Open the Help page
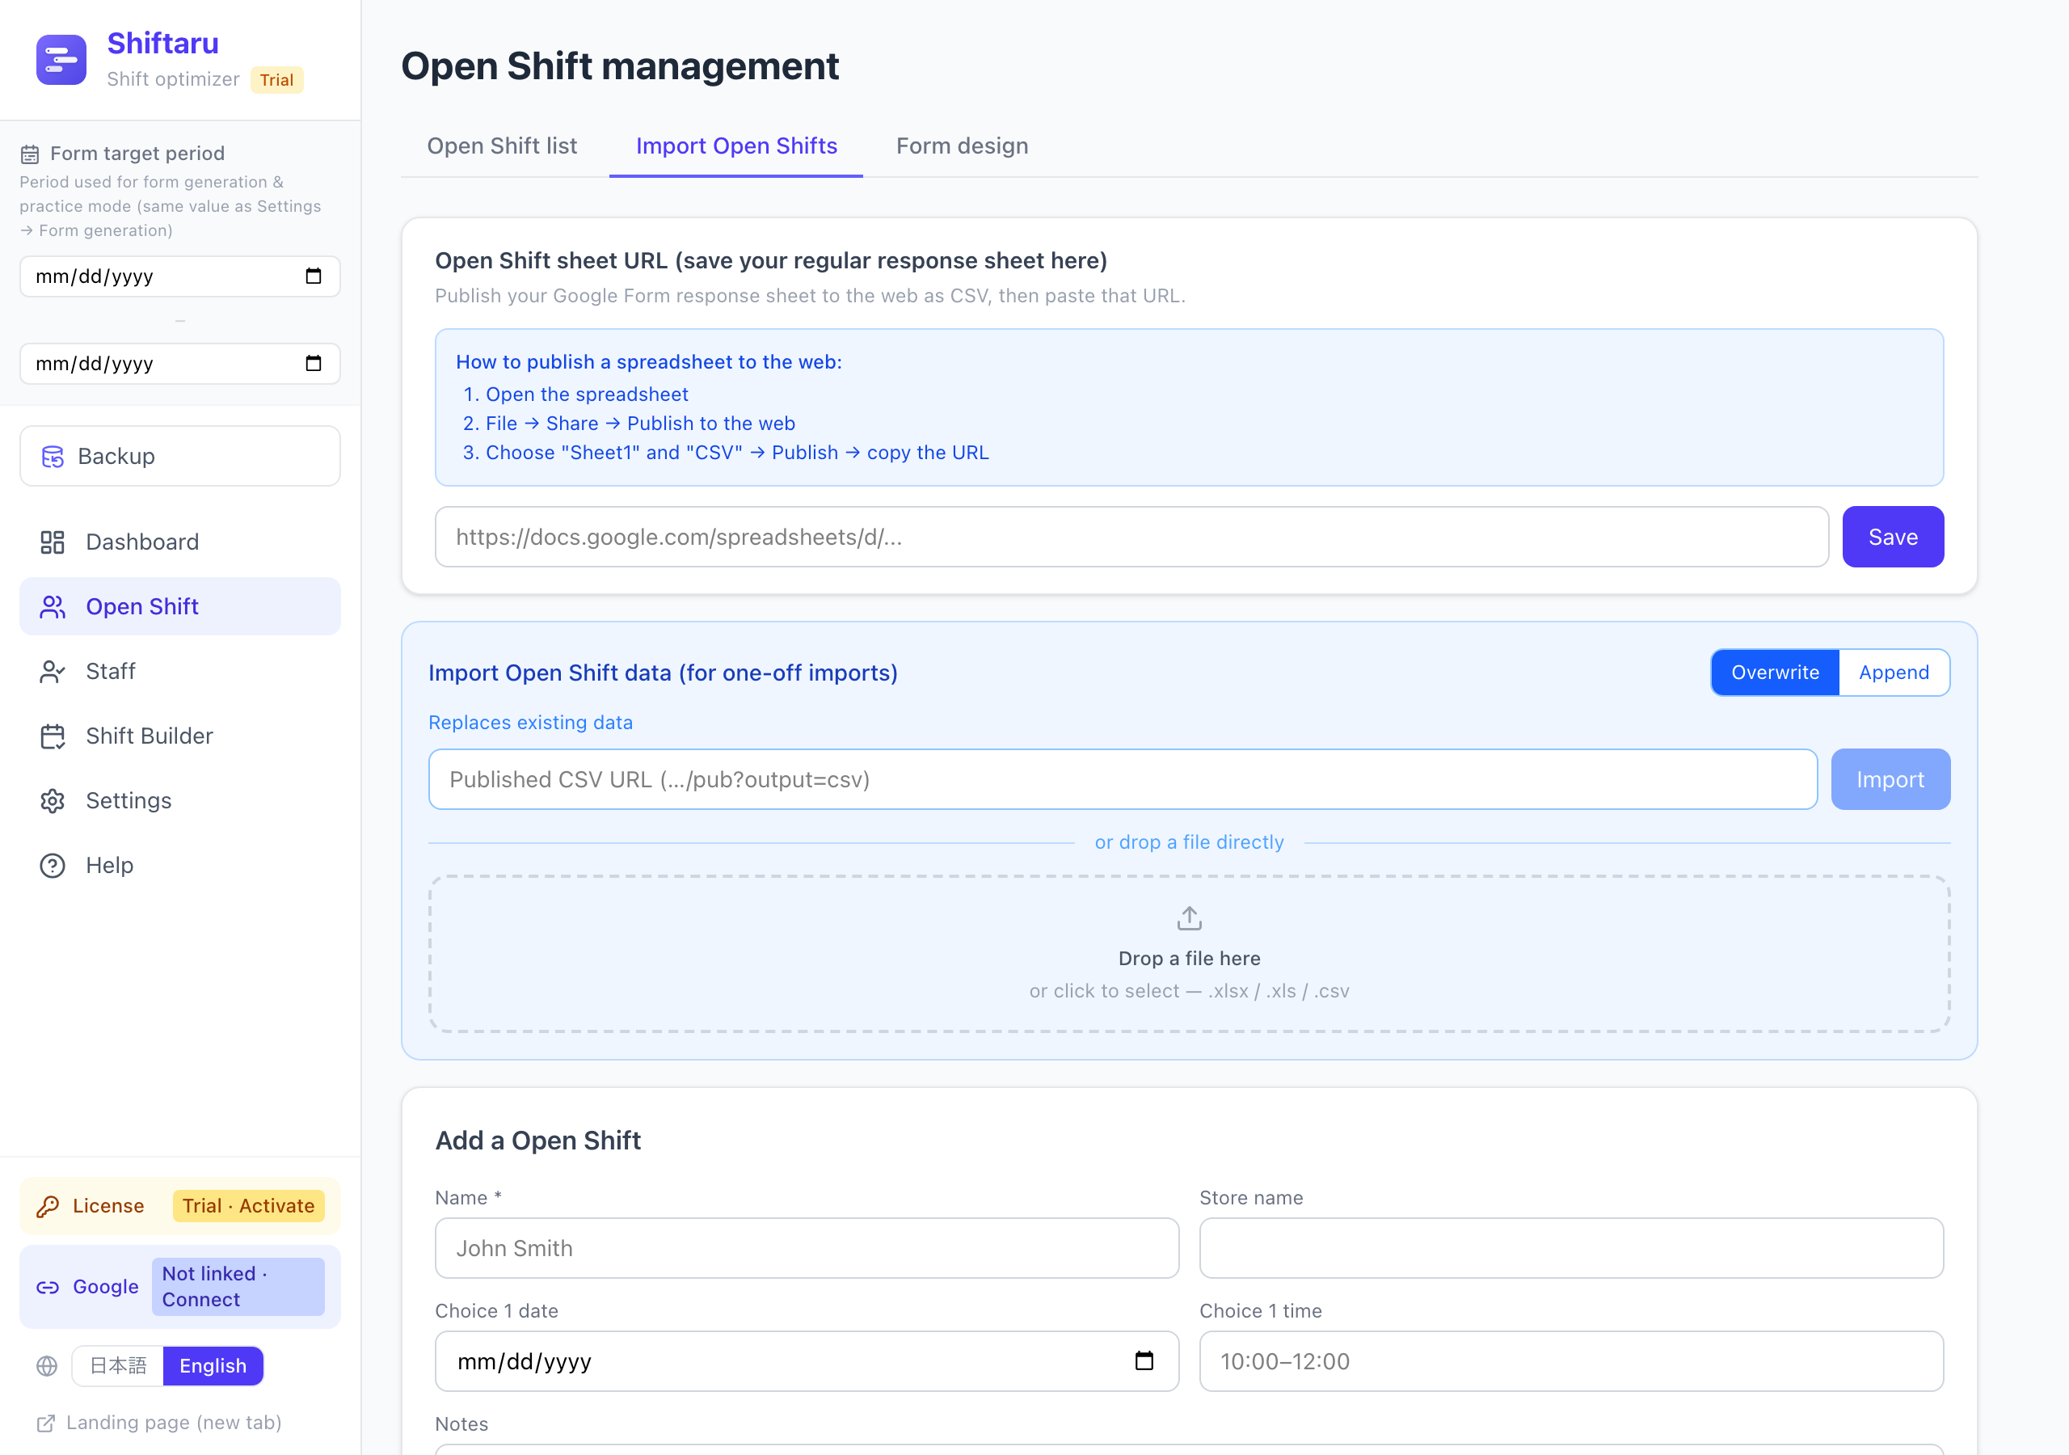Image resolution: width=2069 pixels, height=1455 pixels. pos(180,867)
